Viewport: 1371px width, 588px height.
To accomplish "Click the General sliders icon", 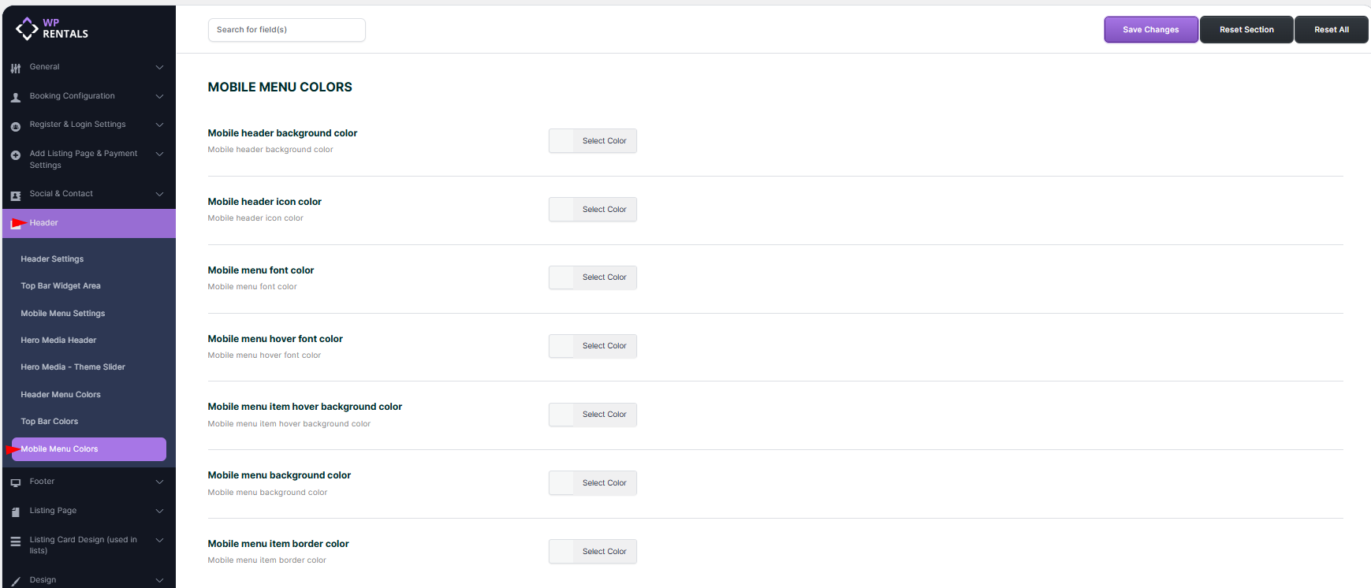I will [16, 69].
